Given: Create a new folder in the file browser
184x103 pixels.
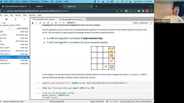Looking at the screenshot, I should 7,19.
